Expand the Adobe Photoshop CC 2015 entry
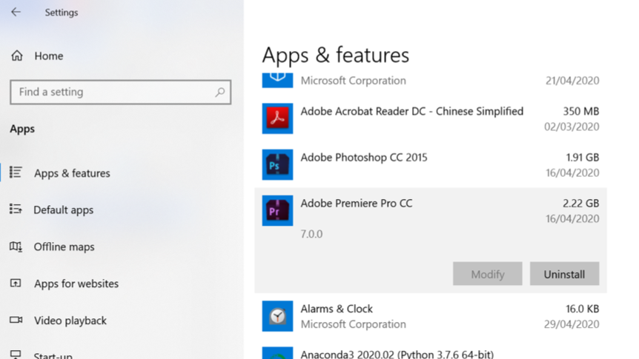The image size is (639, 359). click(430, 164)
